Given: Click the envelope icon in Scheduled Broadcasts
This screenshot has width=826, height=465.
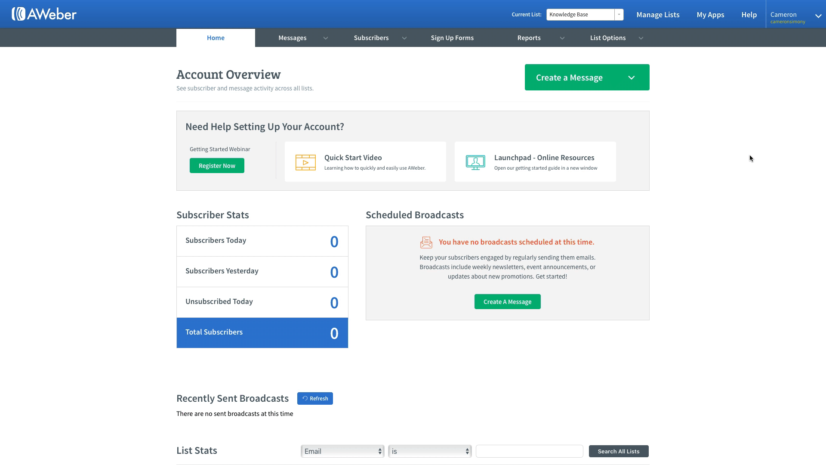Looking at the screenshot, I should (426, 242).
